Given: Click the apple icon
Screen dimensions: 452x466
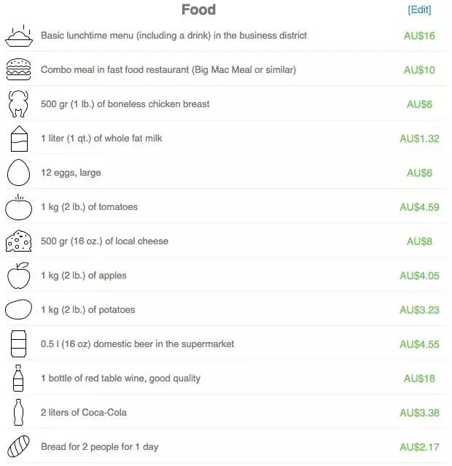Looking at the screenshot, I should pos(18,276).
